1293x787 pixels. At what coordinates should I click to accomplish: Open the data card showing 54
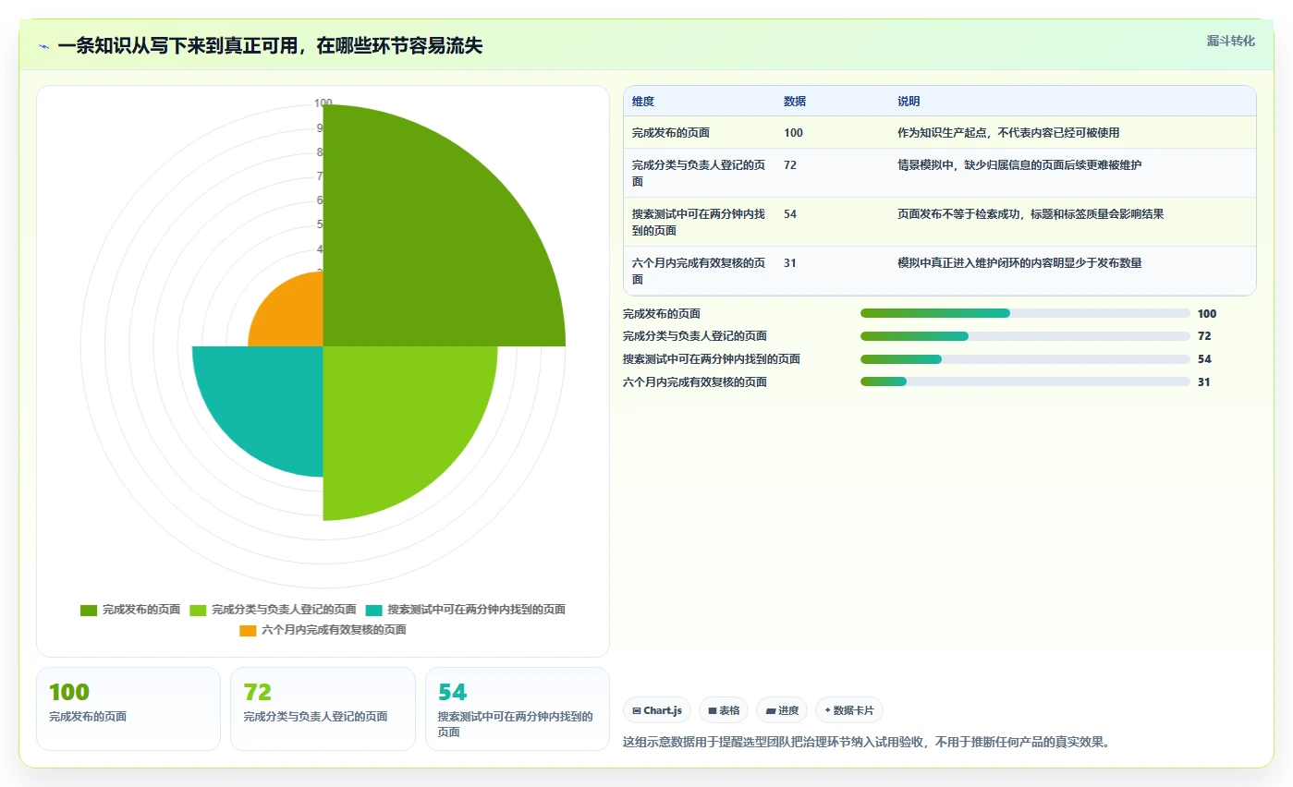pyautogui.click(x=518, y=708)
